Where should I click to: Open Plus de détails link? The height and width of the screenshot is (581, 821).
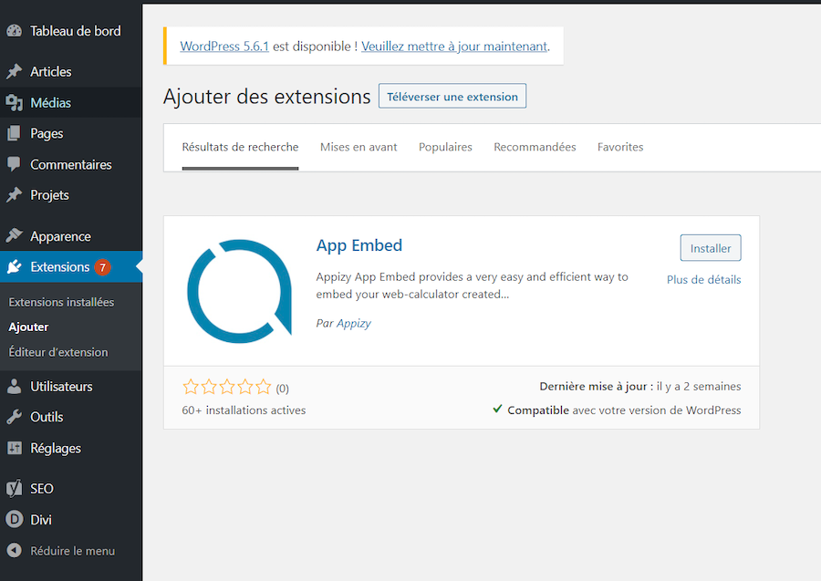click(703, 279)
